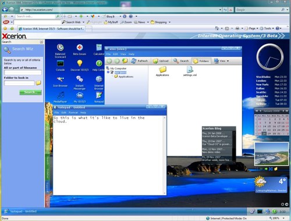
Task: Collapse the selected drive tree node
Action: click(x=108, y=72)
